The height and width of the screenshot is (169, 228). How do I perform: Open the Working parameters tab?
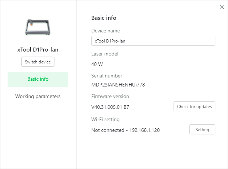coord(38,97)
